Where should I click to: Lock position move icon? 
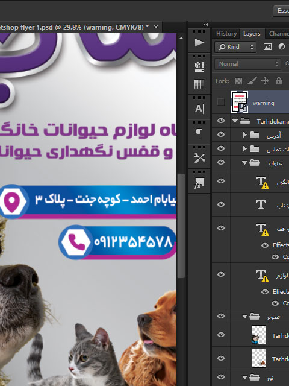265,81
